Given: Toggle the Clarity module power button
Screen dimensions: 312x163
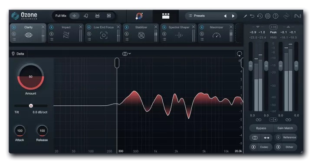Looking at the screenshot, I should (x=14, y=27).
